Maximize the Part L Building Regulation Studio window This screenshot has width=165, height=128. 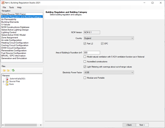(152, 3)
